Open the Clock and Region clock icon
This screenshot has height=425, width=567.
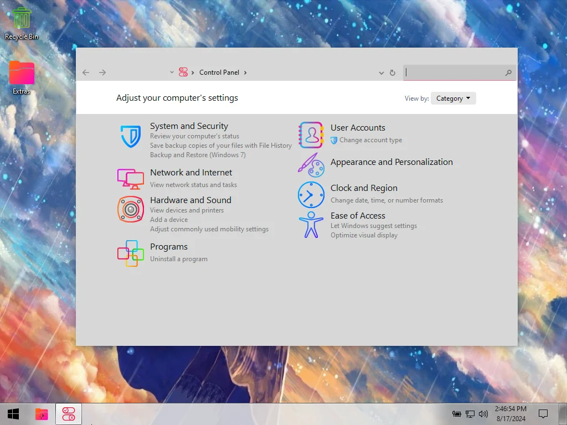tap(311, 195)
